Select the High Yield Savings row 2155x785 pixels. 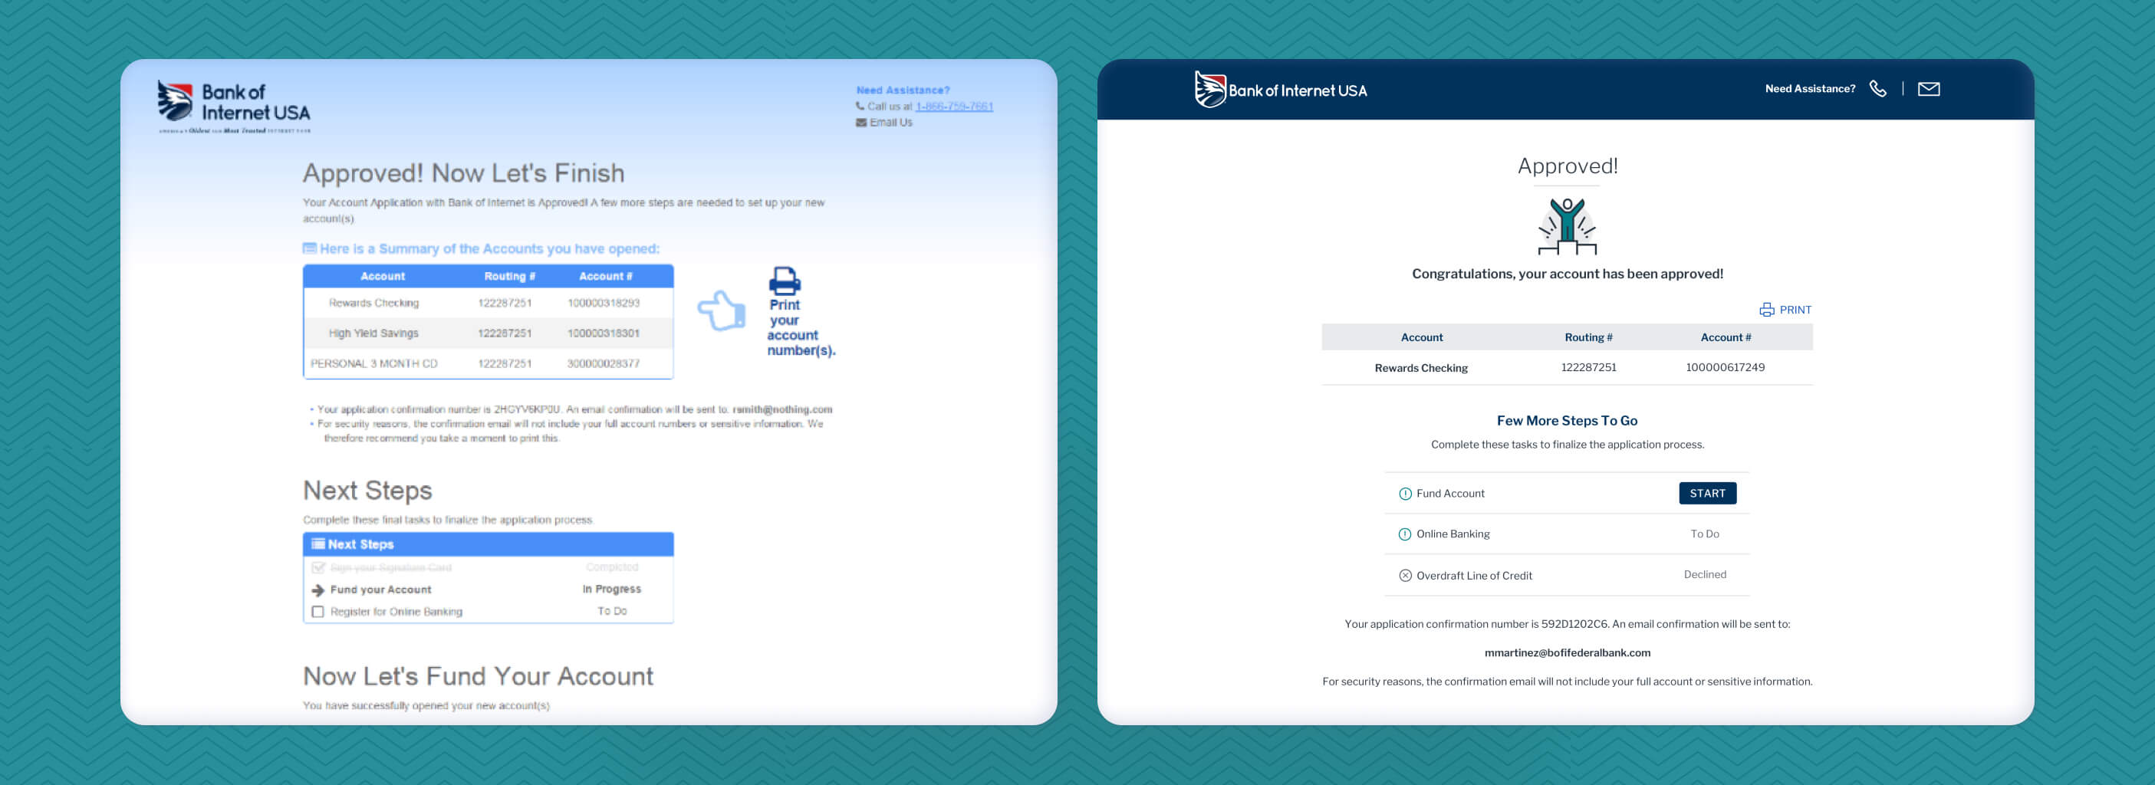(489, 333)
